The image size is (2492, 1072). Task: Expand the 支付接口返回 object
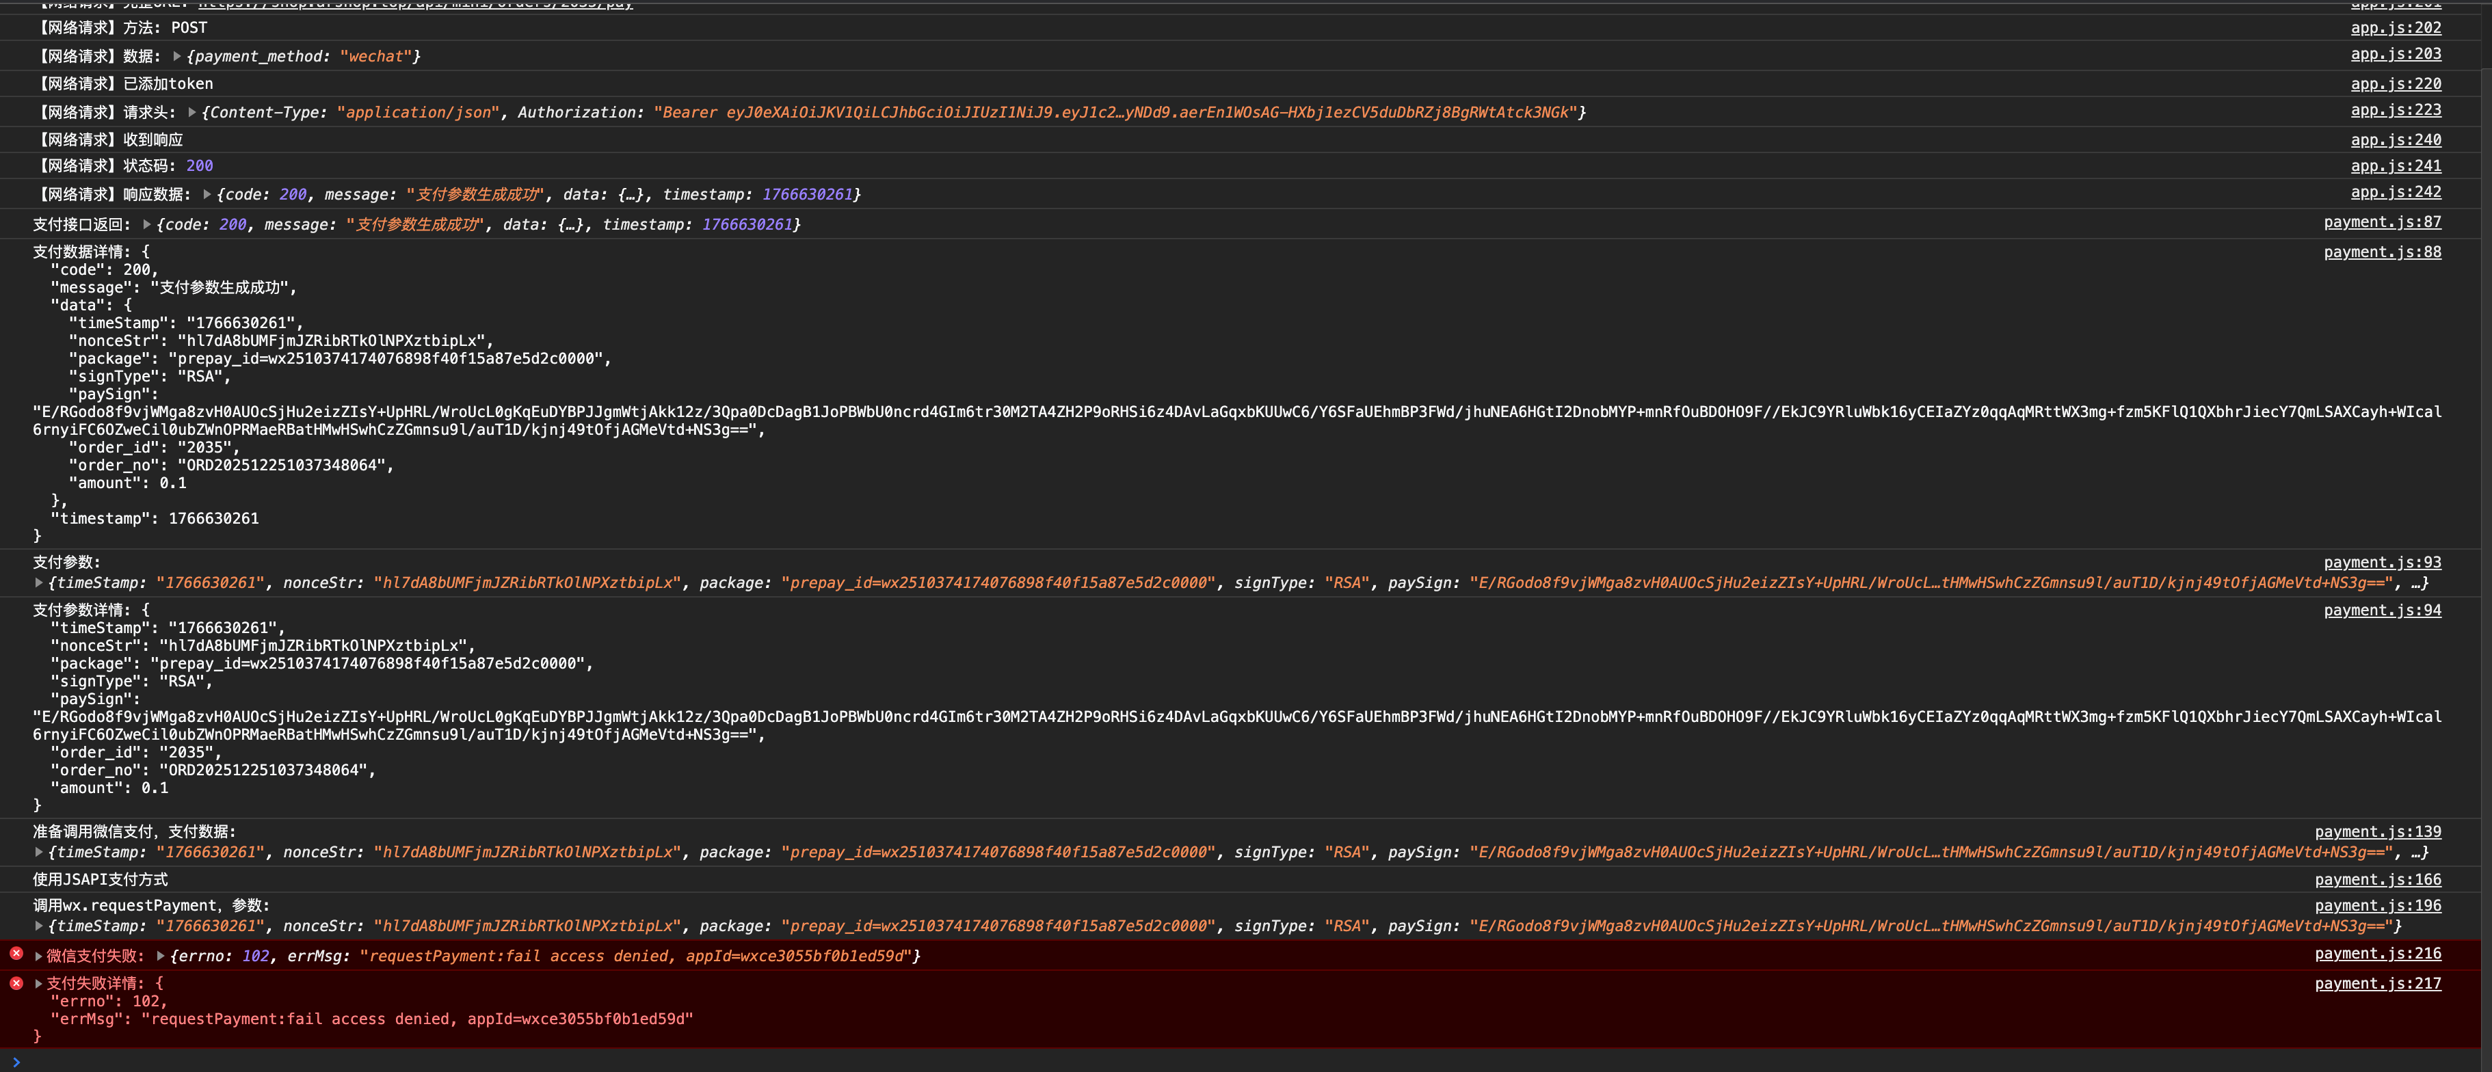coord(147,224)
